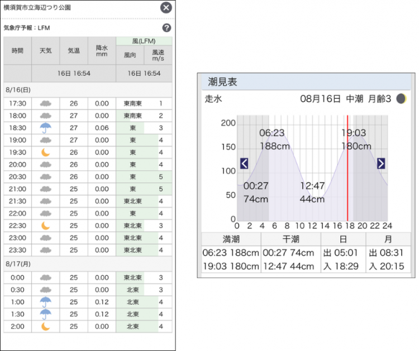This screenshot has height=351, width=419.
Task: Click the 干潮 column header
Action: (x=291, y=239)
